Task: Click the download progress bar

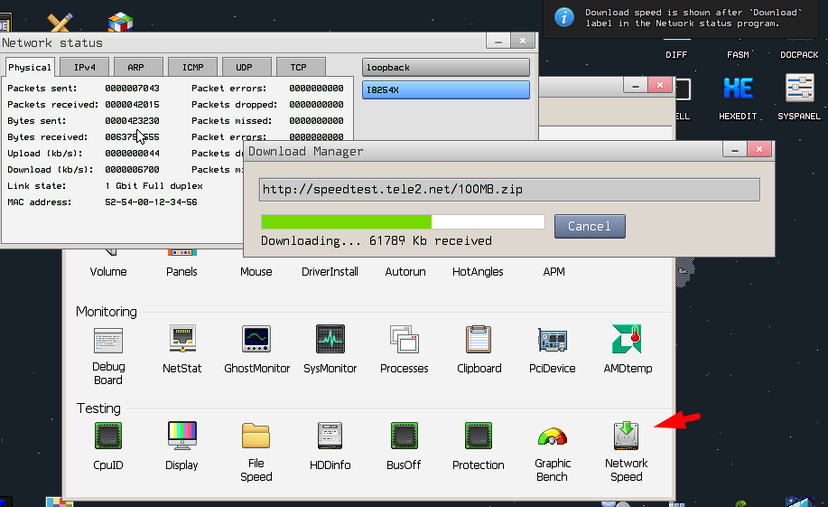Action: pos(402,222)
